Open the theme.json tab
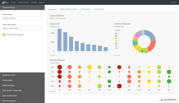Image resolution: width=179 pixels, height=103 pixels. coord(86,9)
